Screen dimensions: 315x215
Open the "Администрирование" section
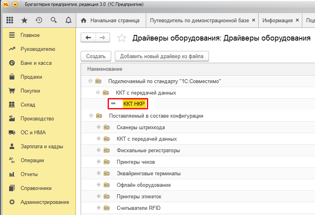point(44,202)
